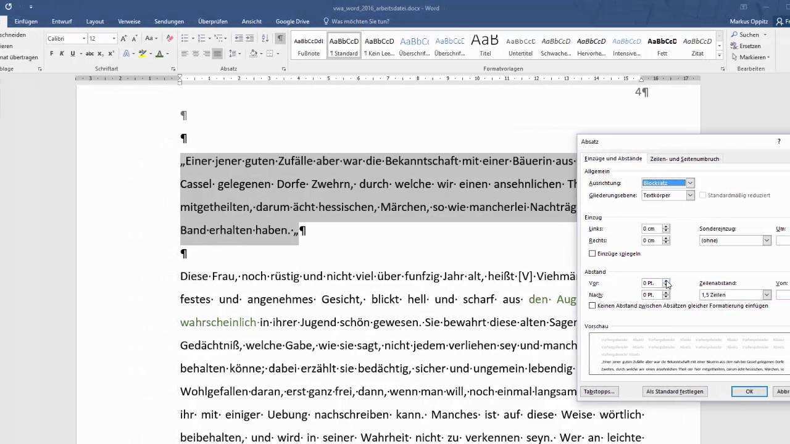Open the Überprüfen ribbon tab
This screenshot has height=444, width=790.
(x=212, y=22)
